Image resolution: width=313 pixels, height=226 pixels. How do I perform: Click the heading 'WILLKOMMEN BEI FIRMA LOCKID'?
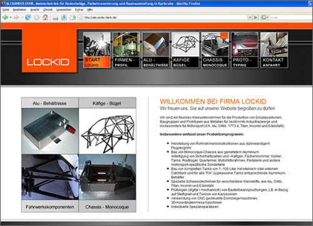213,102
